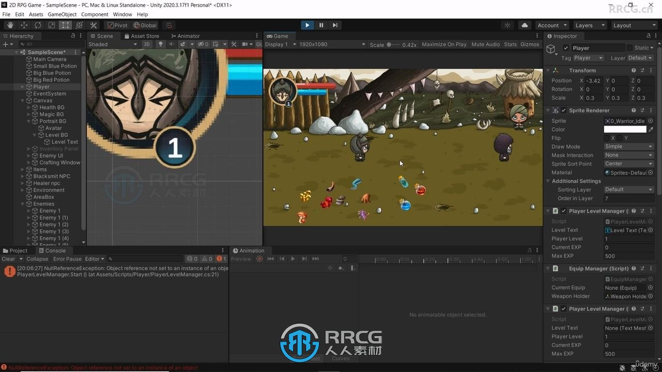The width and height of the screenshot is (662, 372).
Task: Go to last keyframe in Animation
Action: click(x=315, y=259)
